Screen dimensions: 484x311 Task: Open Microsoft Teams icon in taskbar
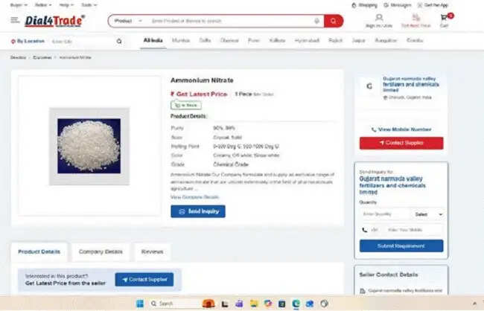tap(239, 304)
